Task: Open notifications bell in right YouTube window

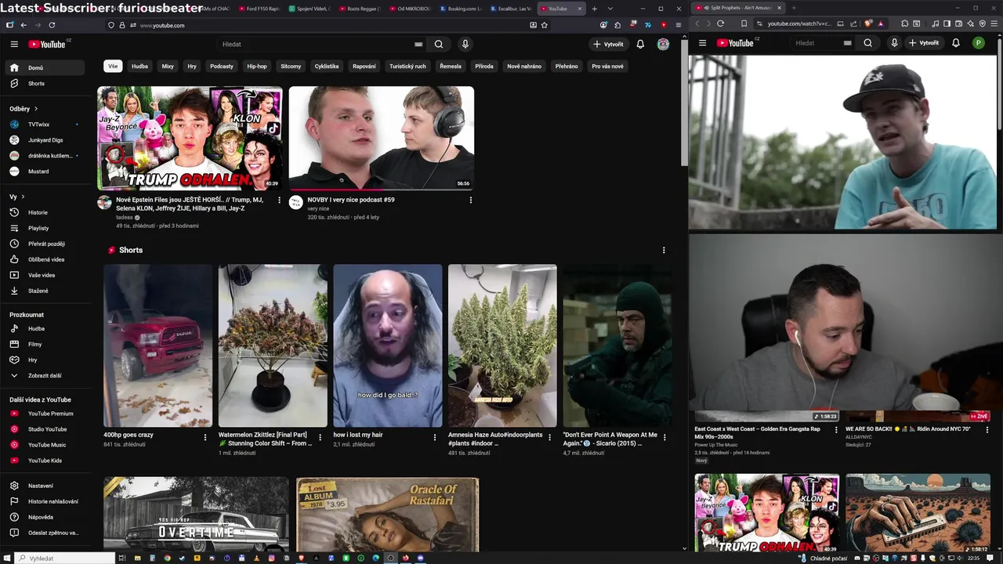Action: pos(956,43)
